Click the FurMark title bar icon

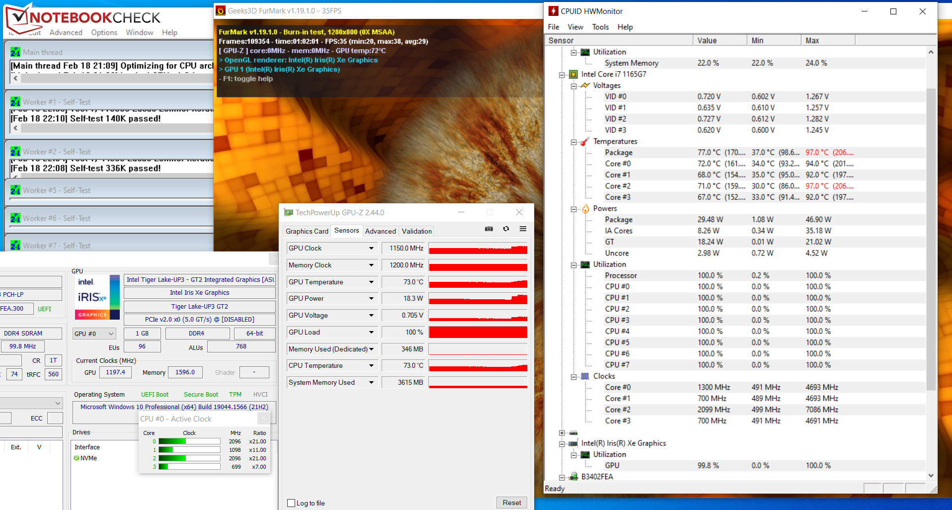[x=221, y=10]
